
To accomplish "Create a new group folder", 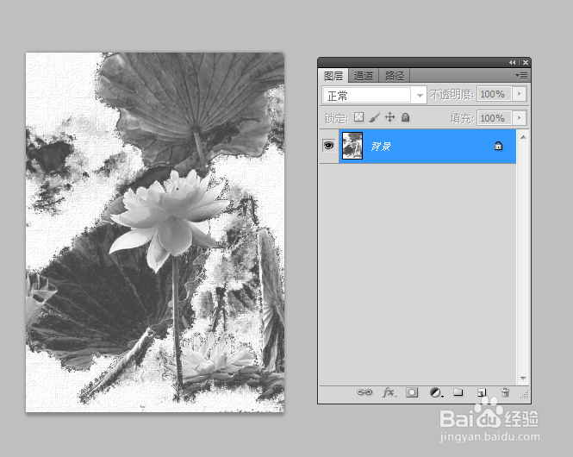I will pyautogui.click(x=458, y=392).
